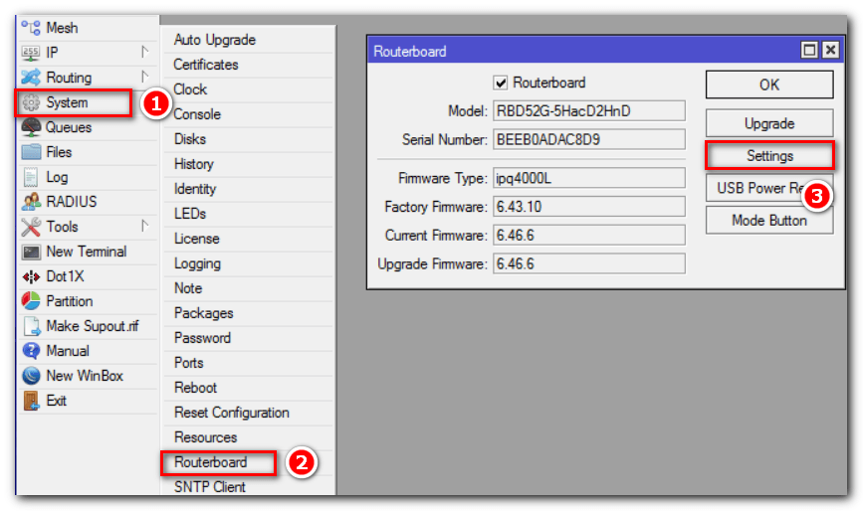The image size is (863, 511).
Task: Click the Upgrade button
Action: (x=769, y=123)
